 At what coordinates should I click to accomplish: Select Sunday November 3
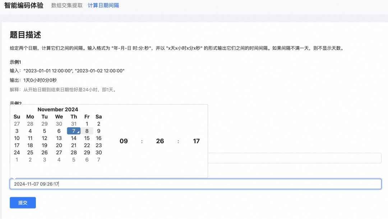(x=17, y=131)
